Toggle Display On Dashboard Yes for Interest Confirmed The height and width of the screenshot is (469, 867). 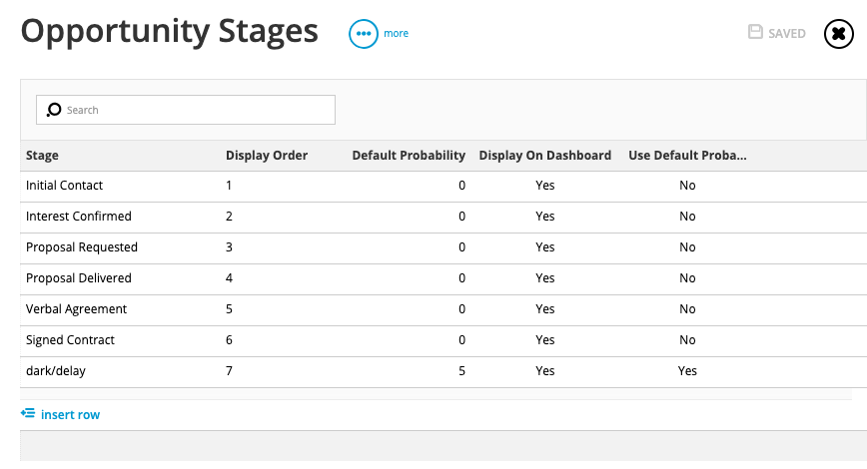tap(545, 216)
